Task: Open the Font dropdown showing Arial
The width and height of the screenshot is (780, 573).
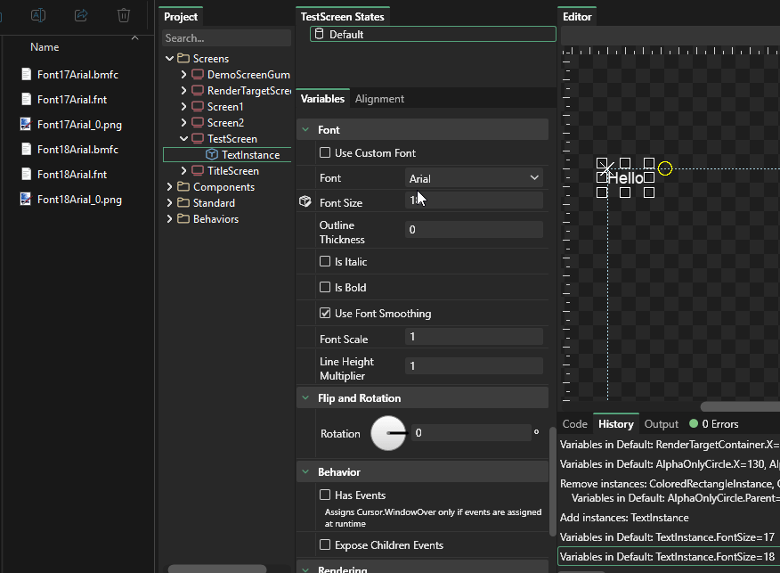Action: pyautogui.click(x=474, y=178)
